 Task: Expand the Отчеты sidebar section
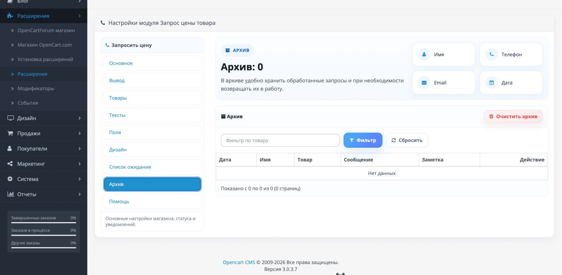[x=44, y=194]
